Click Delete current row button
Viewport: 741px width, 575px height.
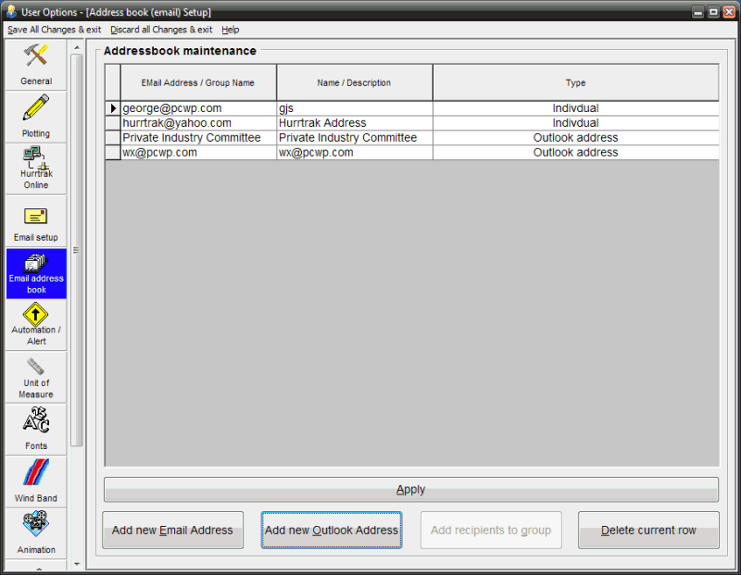pos(648,531)
